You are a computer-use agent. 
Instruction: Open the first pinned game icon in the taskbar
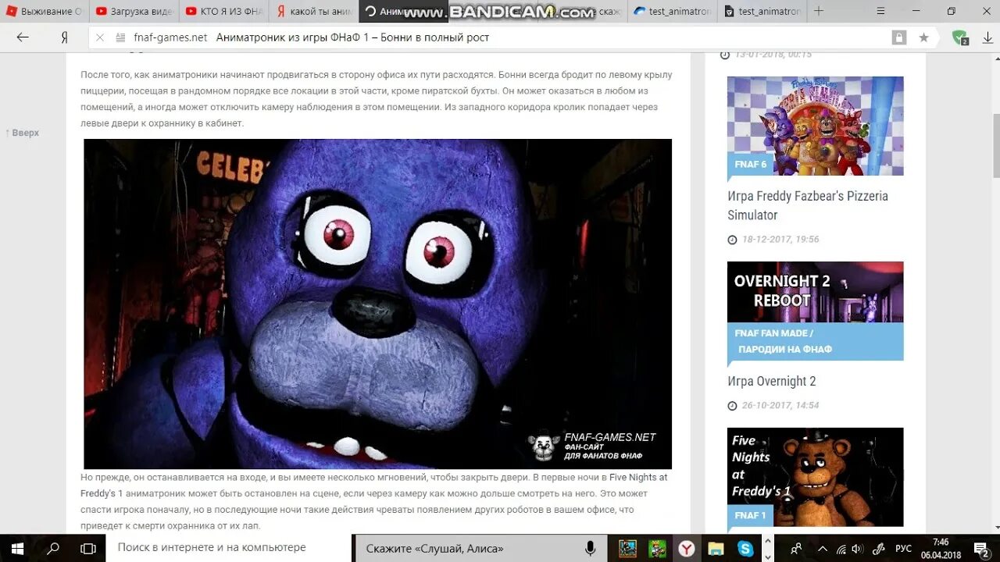627,549
